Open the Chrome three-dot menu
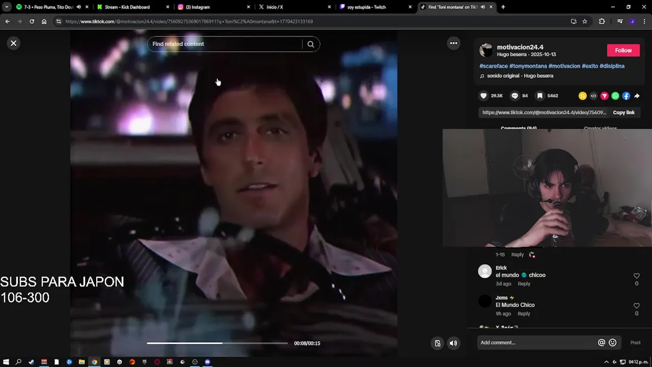Screen dimensions: 652x367 click(x=645, y=21)
